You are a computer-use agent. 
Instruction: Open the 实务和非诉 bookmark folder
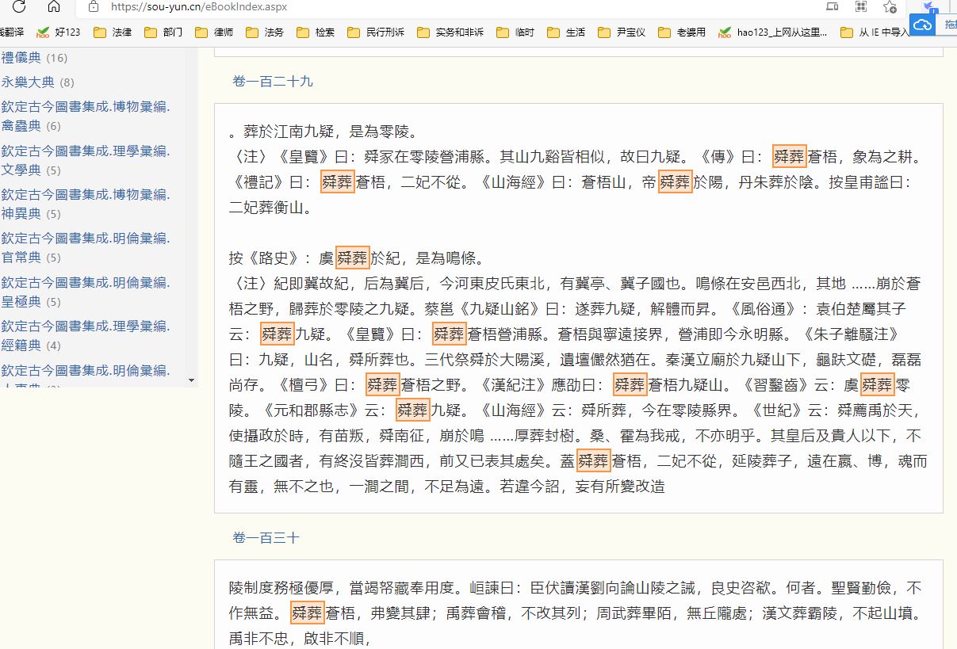tap(450, 32)
